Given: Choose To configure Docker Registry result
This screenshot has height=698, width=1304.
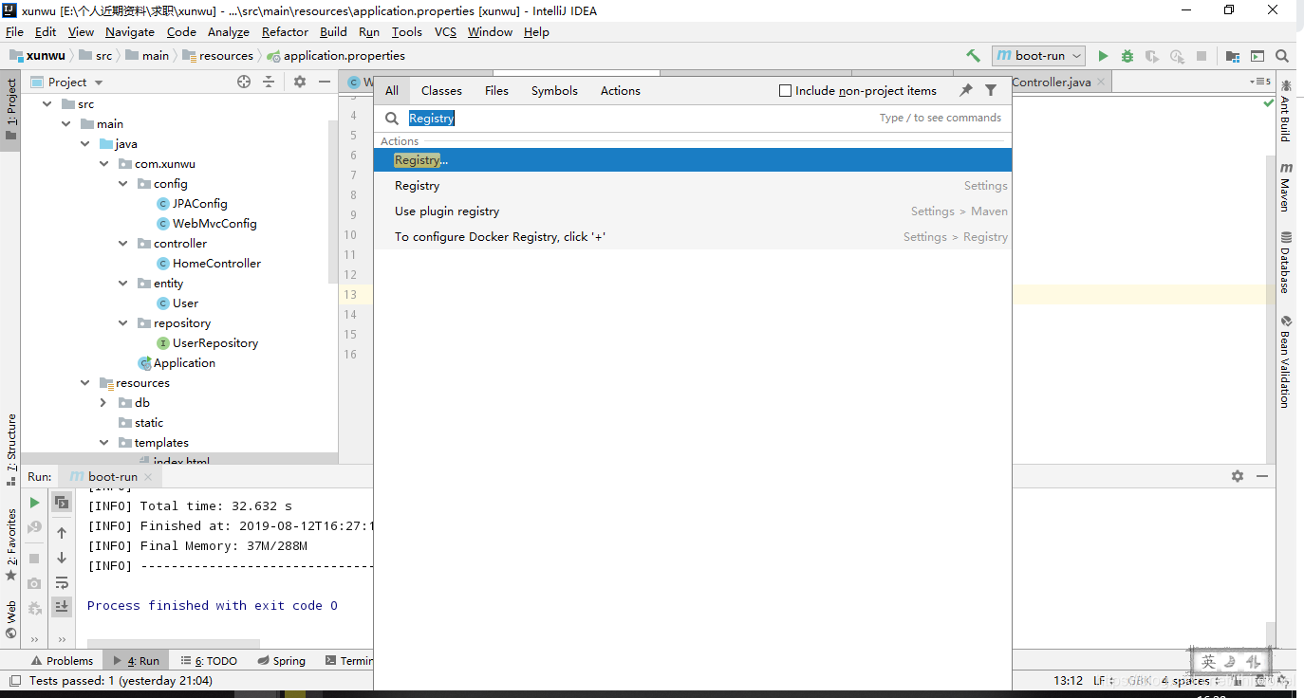Looking at the screenshot, I should [693, 237].
